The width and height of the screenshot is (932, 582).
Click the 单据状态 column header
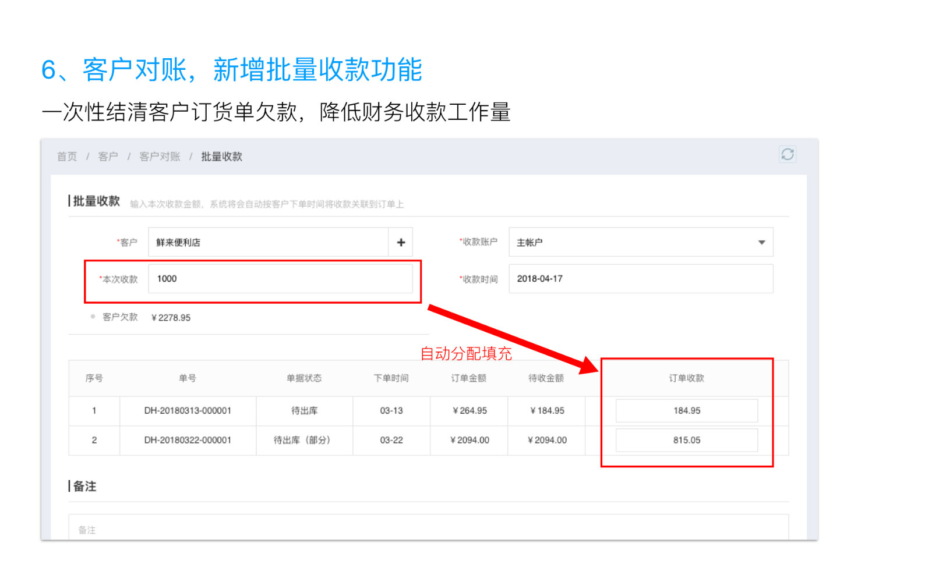[x=303, y=378]
